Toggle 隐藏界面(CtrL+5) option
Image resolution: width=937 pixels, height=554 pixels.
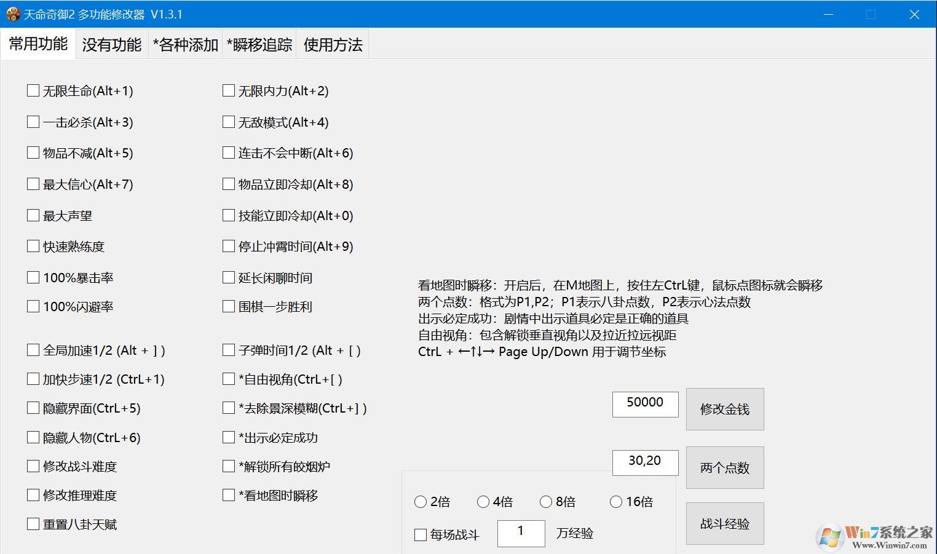point(33,407)
